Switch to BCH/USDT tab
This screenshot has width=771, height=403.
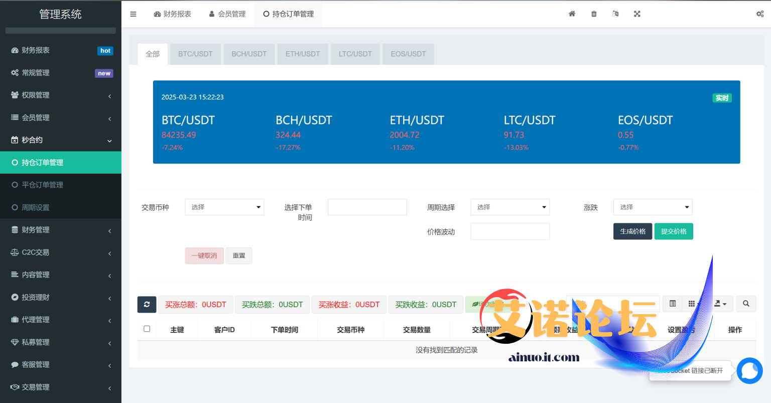pos(249,54)
